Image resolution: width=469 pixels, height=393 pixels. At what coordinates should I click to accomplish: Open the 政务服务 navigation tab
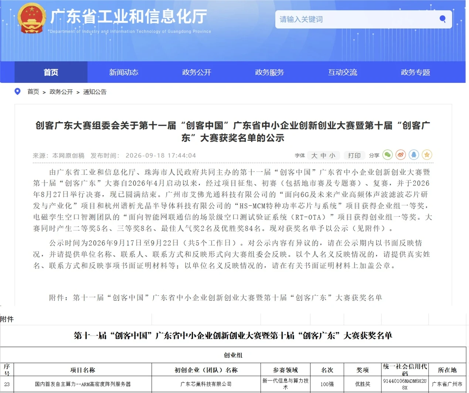coord(269,72)
